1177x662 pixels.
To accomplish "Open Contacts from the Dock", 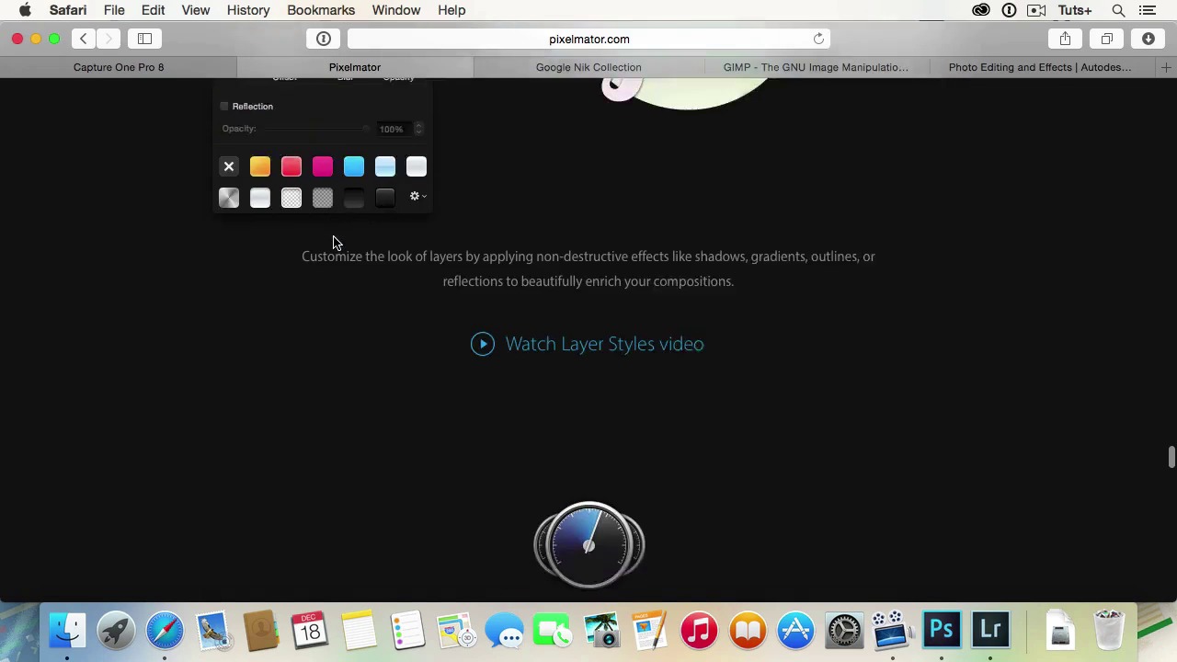I will 261,631.
